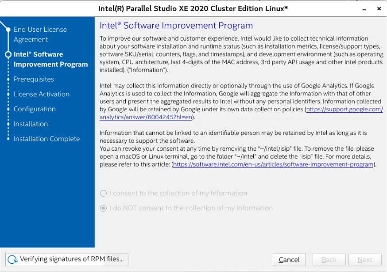Image resolution: width=387 pixels, height=273 pixels.
Task: Select the do NOT consent radio option
Action: (103, 208)
